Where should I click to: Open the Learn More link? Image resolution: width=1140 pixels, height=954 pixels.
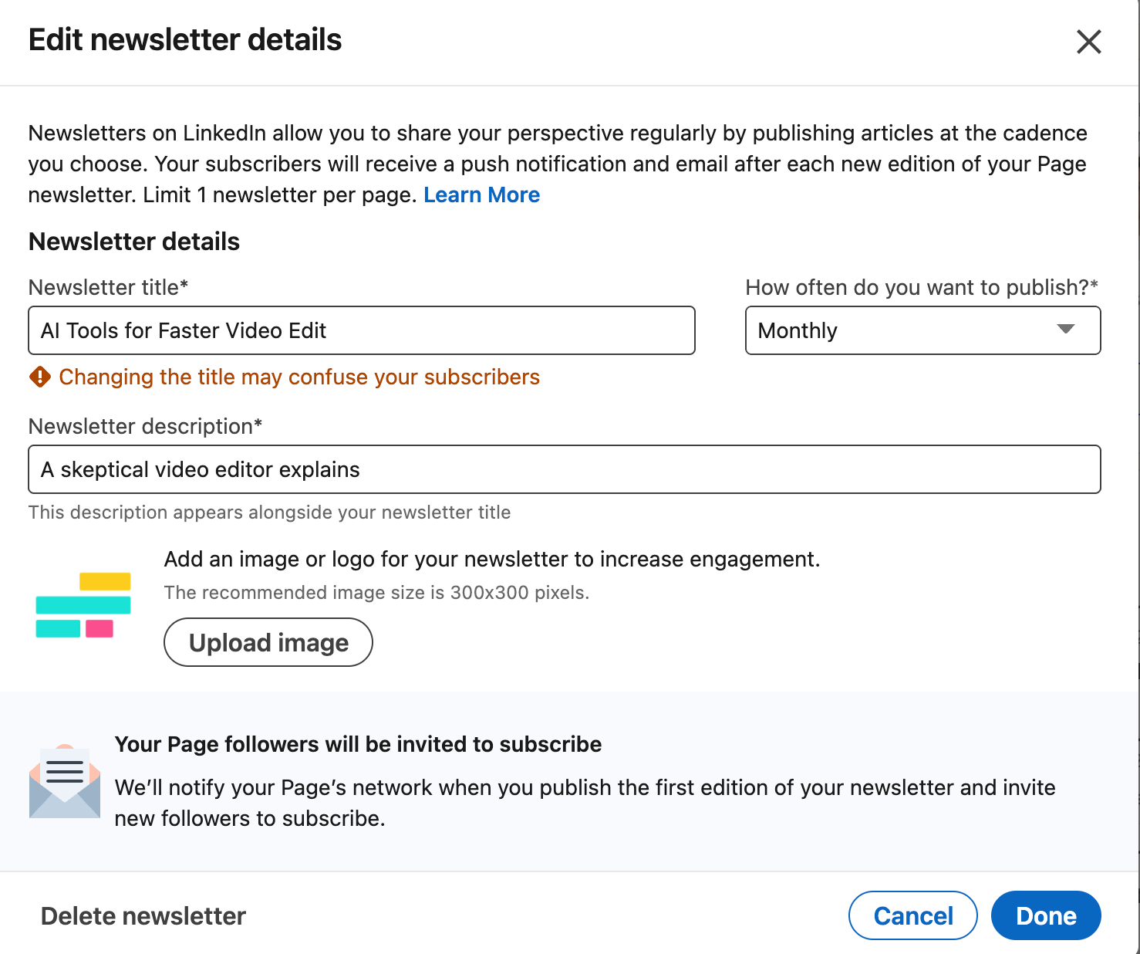tap(481, 195)
